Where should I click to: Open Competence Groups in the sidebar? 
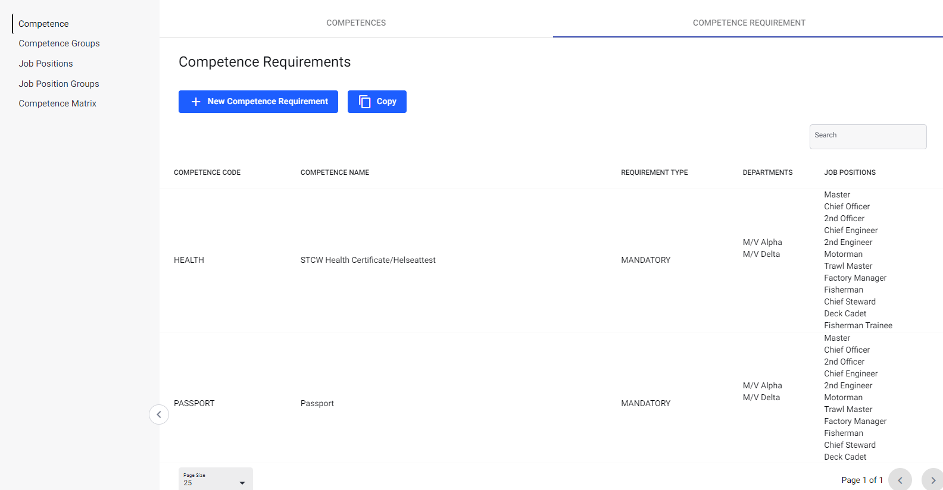59,43
